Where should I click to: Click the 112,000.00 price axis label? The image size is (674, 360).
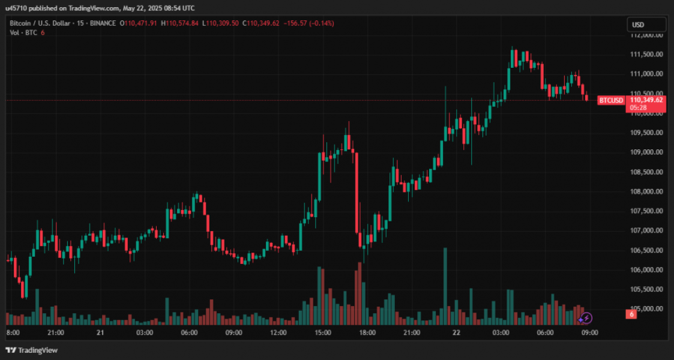(646, 35)
